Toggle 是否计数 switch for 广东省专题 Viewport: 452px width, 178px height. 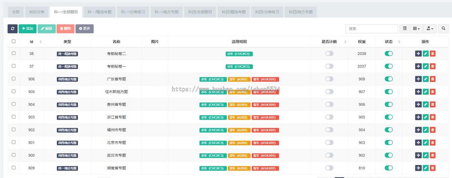pos(329,79)
